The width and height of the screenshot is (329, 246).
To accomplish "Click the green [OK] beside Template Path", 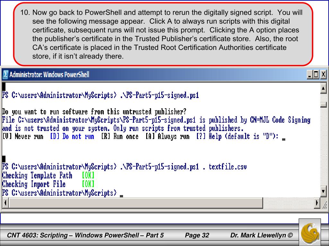I will pyautogui.click(x=88, y=175).
